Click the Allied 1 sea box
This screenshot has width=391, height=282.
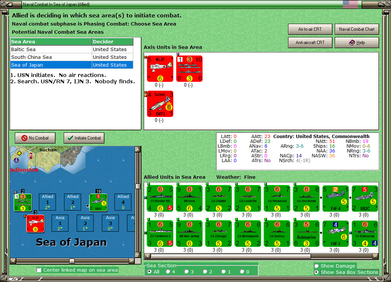tap(47, 202)
